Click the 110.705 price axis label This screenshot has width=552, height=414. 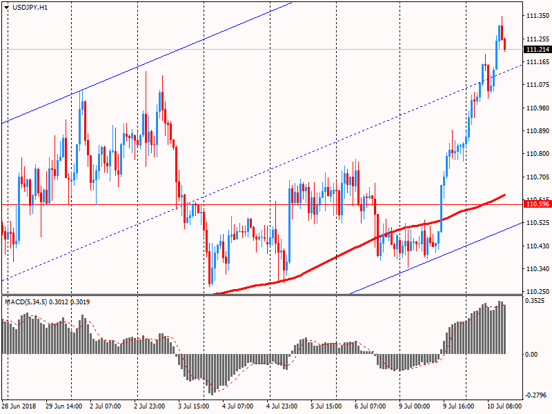538,177
